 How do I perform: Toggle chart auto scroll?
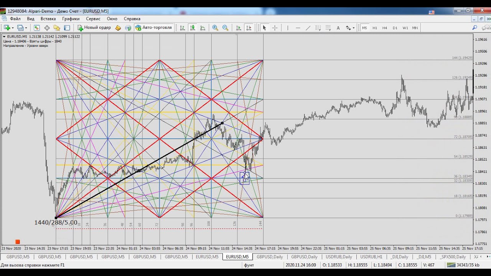(239, 28)
